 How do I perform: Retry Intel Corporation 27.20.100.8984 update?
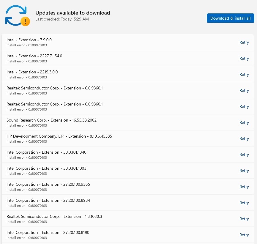[x=244, y=203]
